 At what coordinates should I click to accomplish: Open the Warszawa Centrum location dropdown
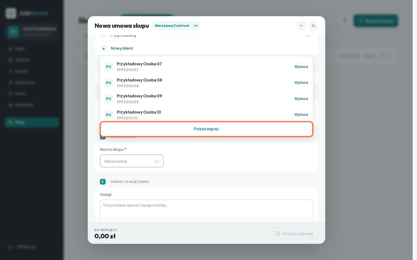(176, 26)
